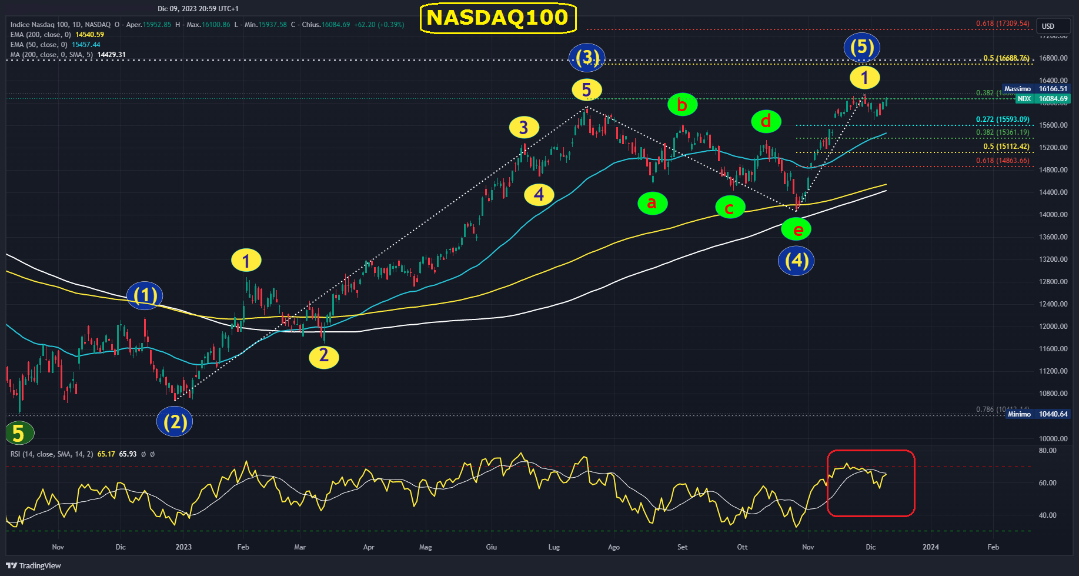Viewport: 1079px width, 576px height.
Task: Select blue wave label (5)
Action: click(x=862, y=47)
